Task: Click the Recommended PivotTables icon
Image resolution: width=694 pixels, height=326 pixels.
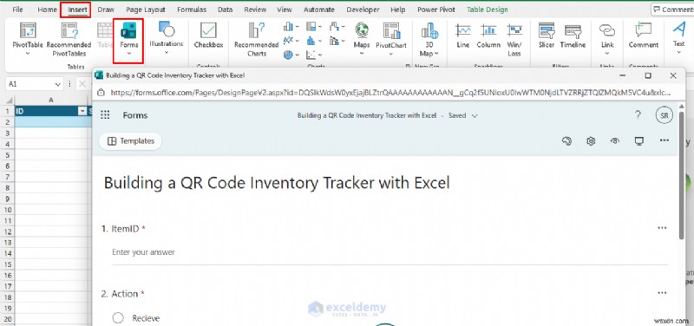Action: tap(69, 39)
